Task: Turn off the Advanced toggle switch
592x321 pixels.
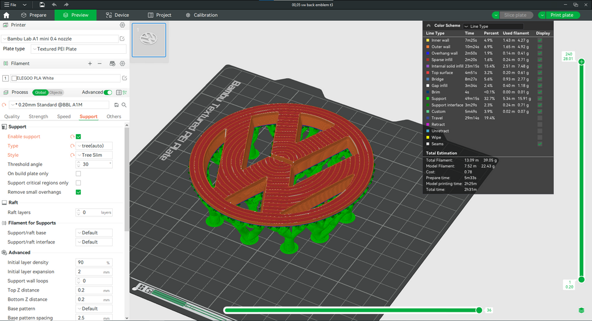Action: click(x=108, y=93)
